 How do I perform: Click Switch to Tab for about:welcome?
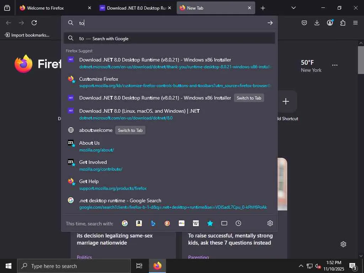click(130, 130)
